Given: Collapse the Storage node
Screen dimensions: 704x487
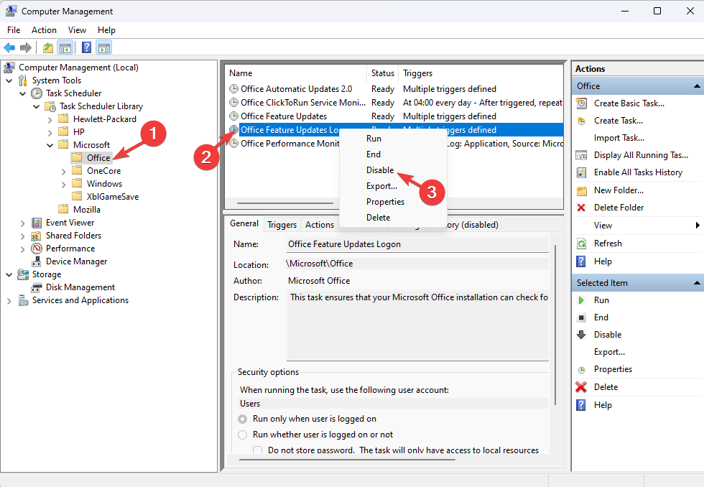Looking at the screenshot, I should 9,274.
